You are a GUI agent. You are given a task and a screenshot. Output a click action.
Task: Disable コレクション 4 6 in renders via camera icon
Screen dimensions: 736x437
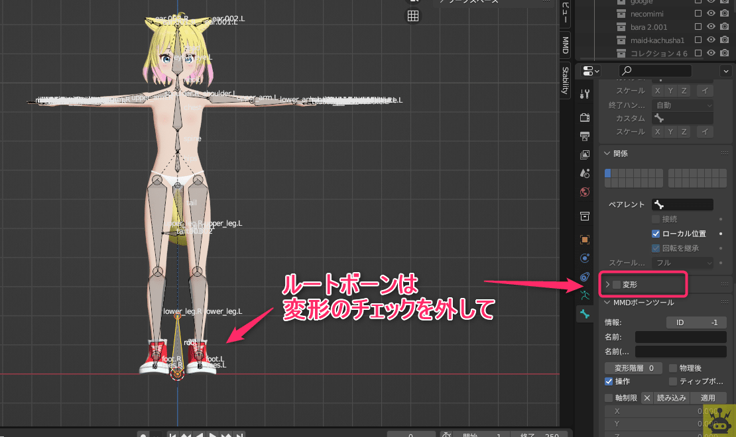(725, 53)
